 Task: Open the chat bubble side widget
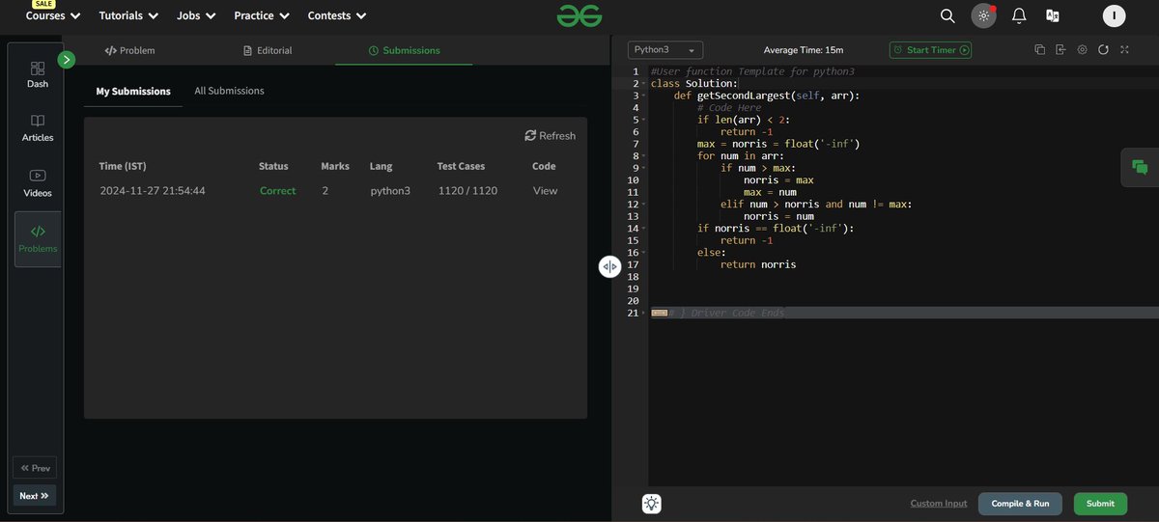coord(1140,167)
